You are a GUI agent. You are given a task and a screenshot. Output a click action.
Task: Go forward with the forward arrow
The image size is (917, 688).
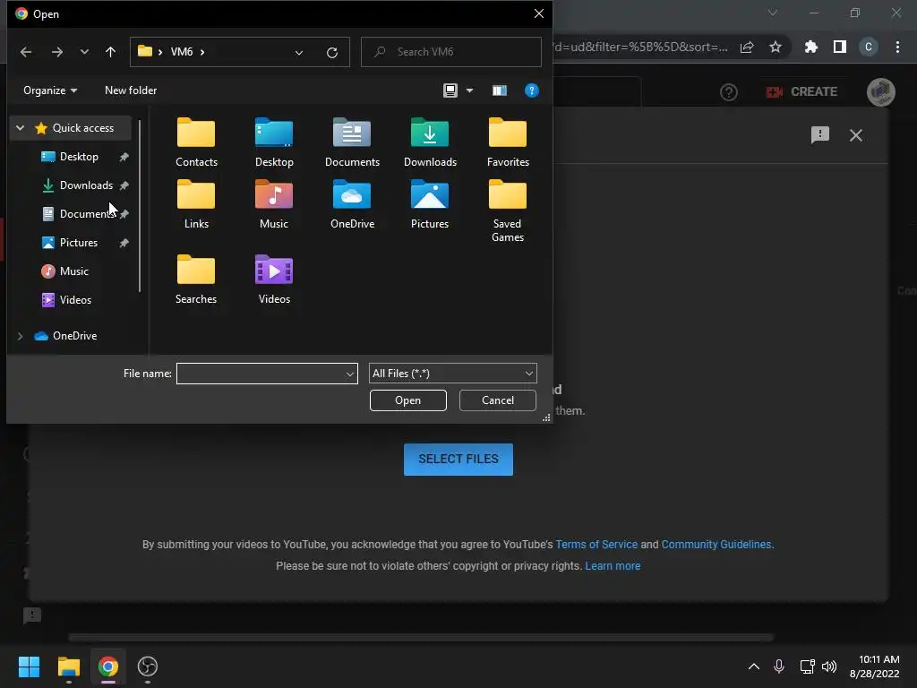[x=56, y=52]
